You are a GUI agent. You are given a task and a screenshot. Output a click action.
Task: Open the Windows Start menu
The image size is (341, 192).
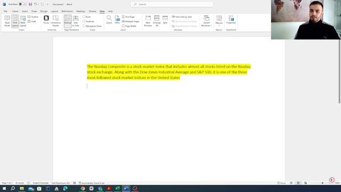(4, 188)
